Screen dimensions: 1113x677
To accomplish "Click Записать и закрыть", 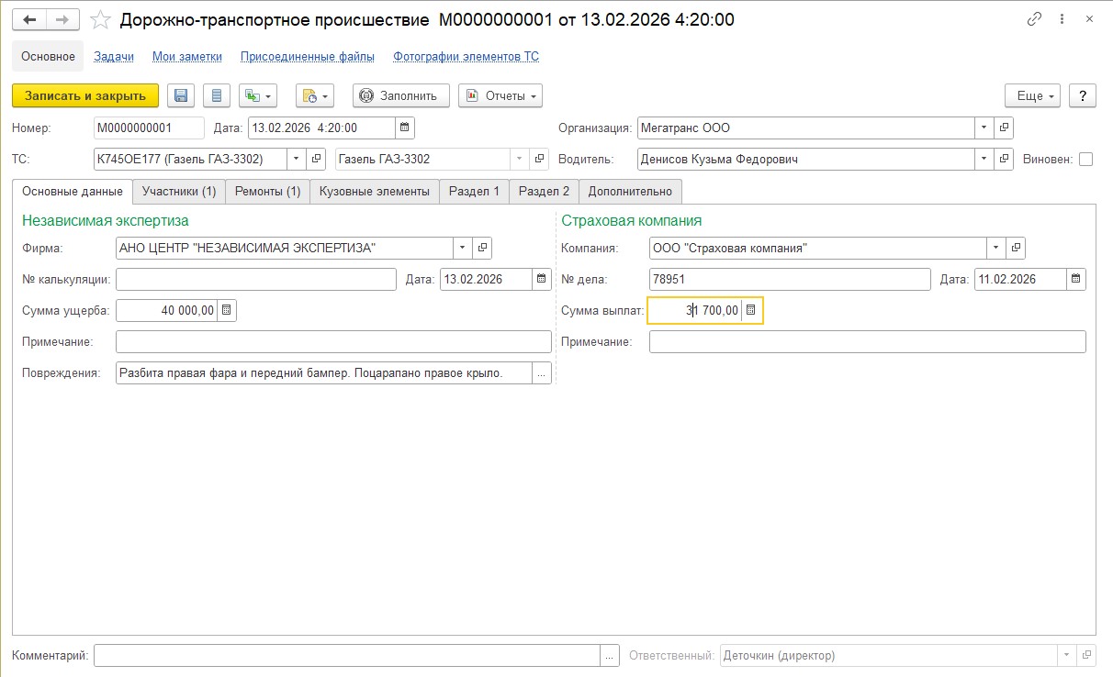I will pyautogui.click(x=85, y=95).
